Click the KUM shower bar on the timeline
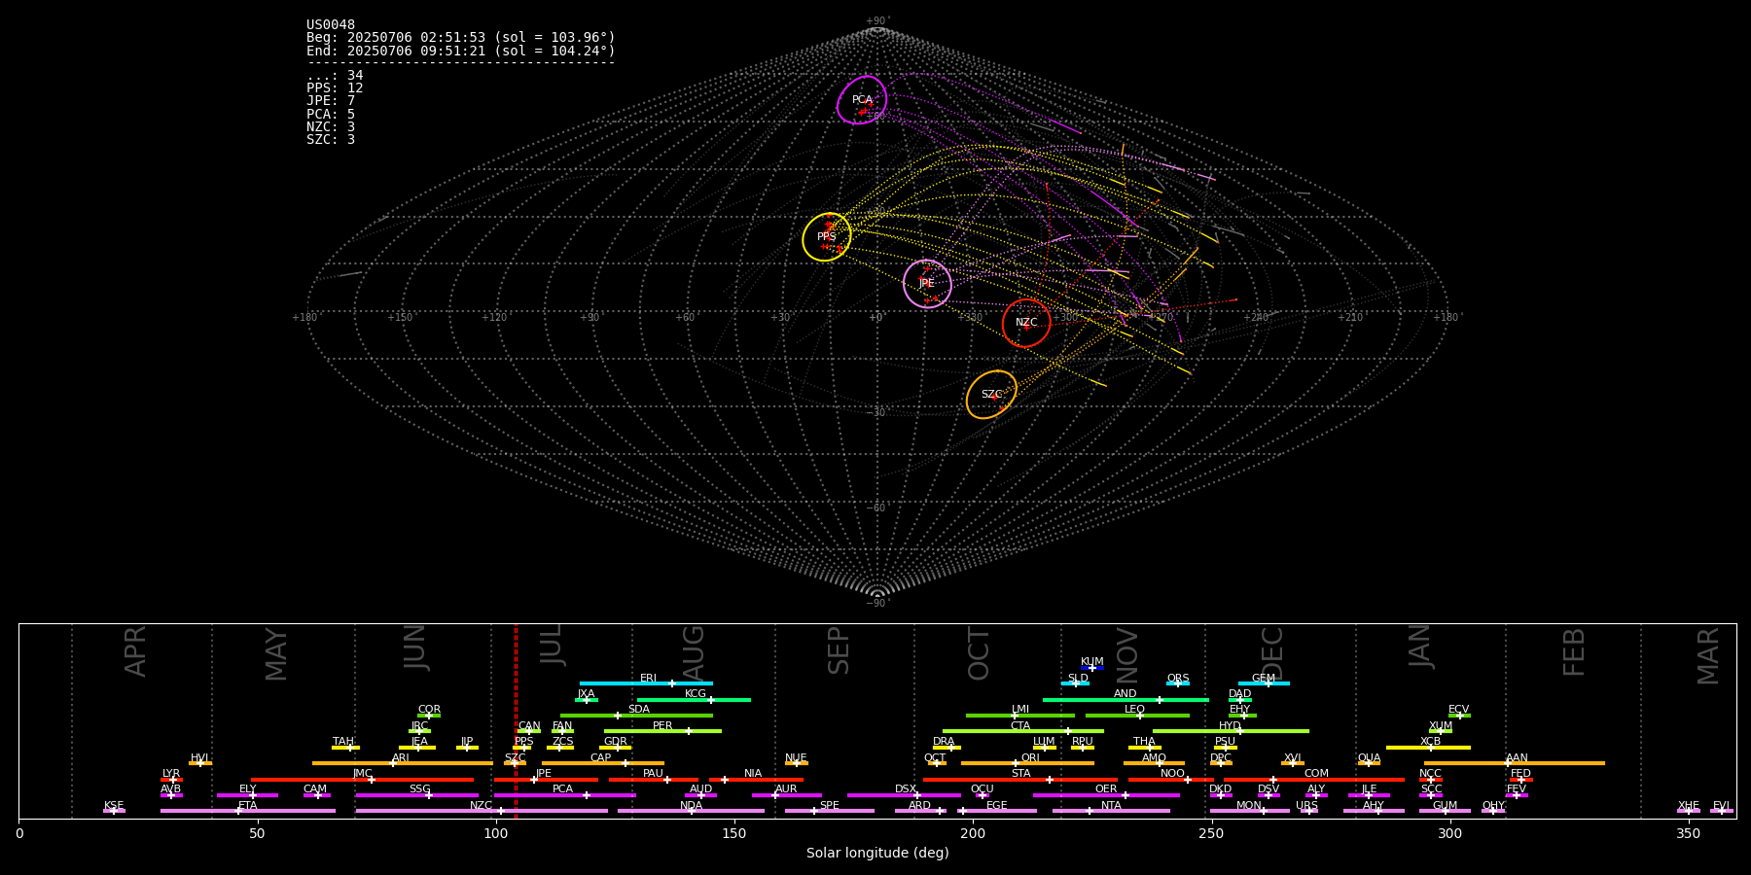1751x875 pixels. tap(1092, 668)
